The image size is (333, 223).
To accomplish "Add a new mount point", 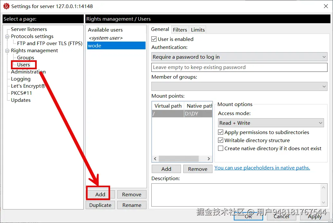I will [166, 169].
